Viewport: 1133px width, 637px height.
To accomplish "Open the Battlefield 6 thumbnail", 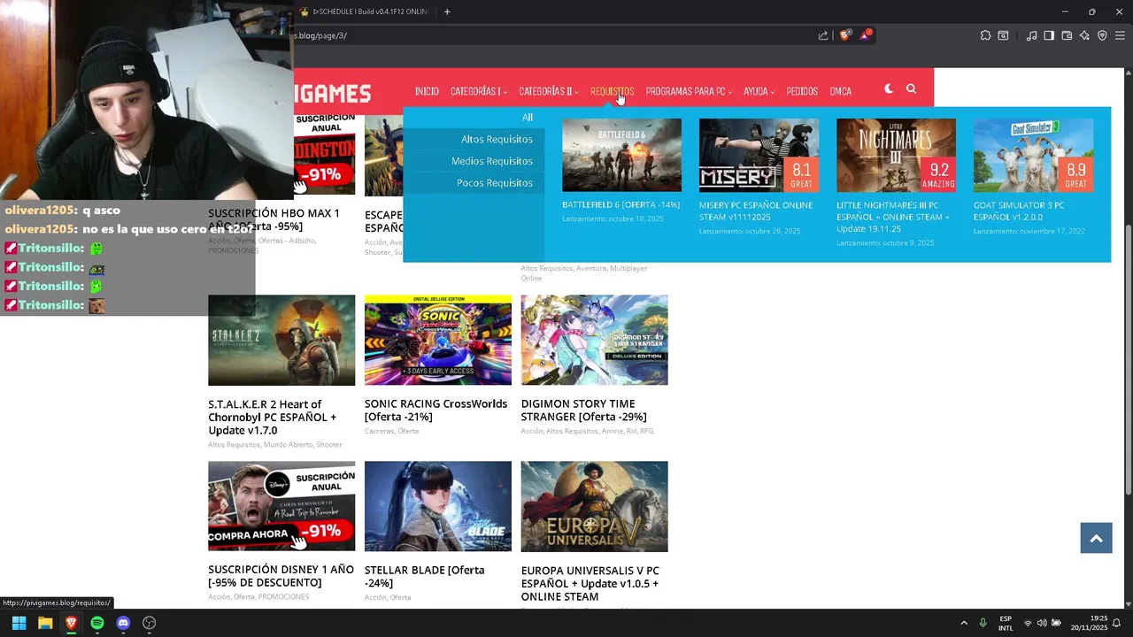I will (621, 155).
